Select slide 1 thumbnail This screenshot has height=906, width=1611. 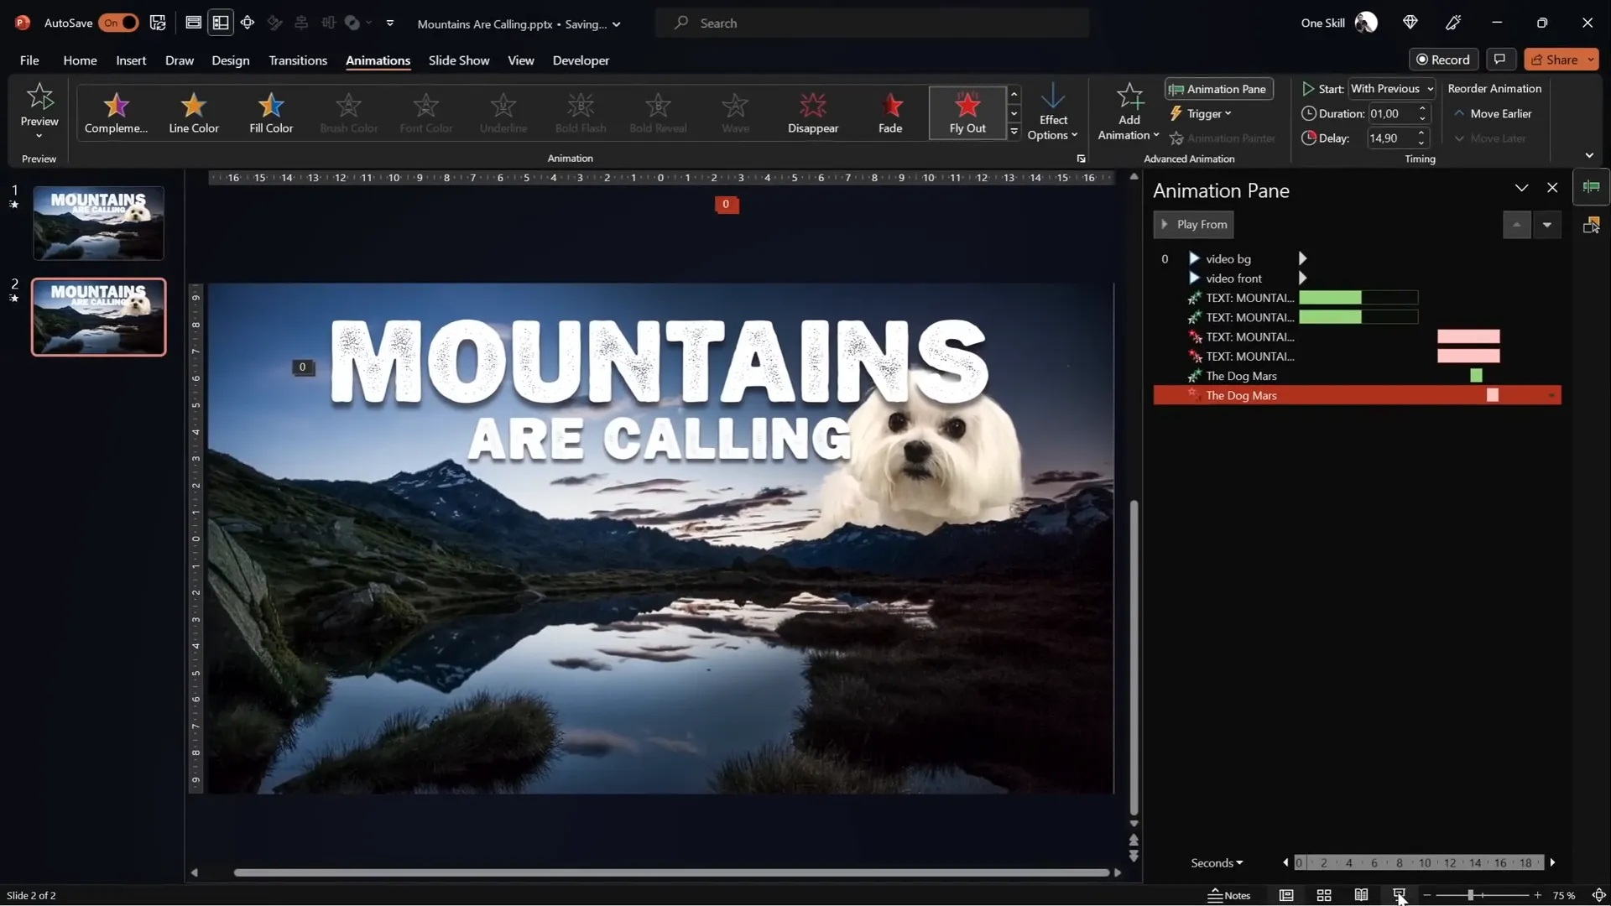pos(99,223)
